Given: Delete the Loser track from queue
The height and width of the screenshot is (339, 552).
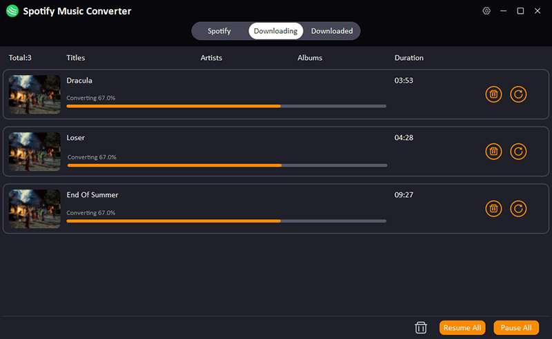Looking at the screenshot, I should click(x=493, y=152).
